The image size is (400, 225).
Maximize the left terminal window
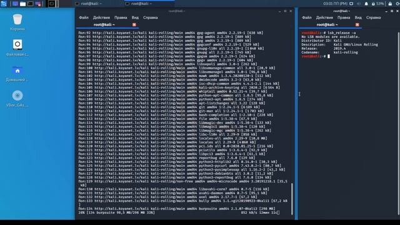coord(285,11)
